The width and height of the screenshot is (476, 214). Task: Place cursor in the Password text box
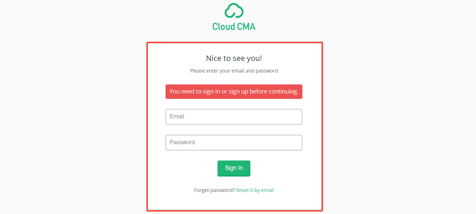(x=234, y=142)
